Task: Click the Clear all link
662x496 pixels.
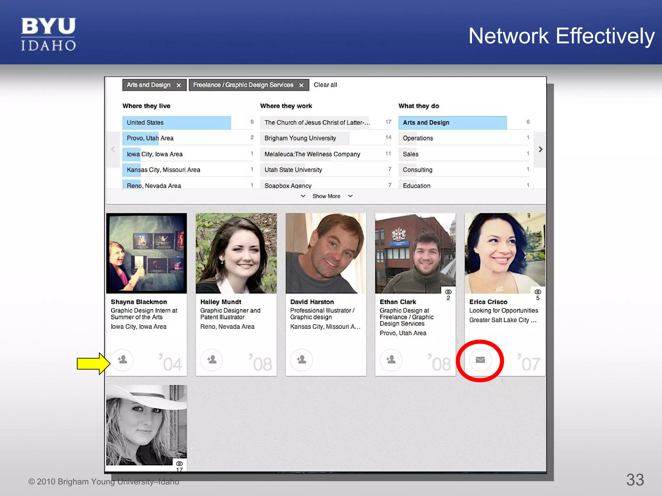Action: (x=325, y=85)
